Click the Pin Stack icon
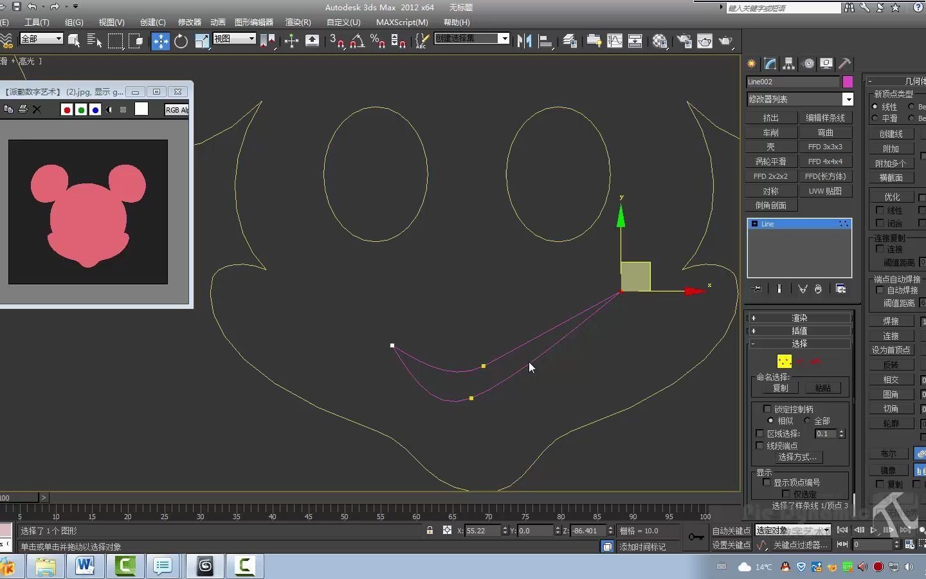The height and width of the screenshot is (579, 926). [757, 289]
